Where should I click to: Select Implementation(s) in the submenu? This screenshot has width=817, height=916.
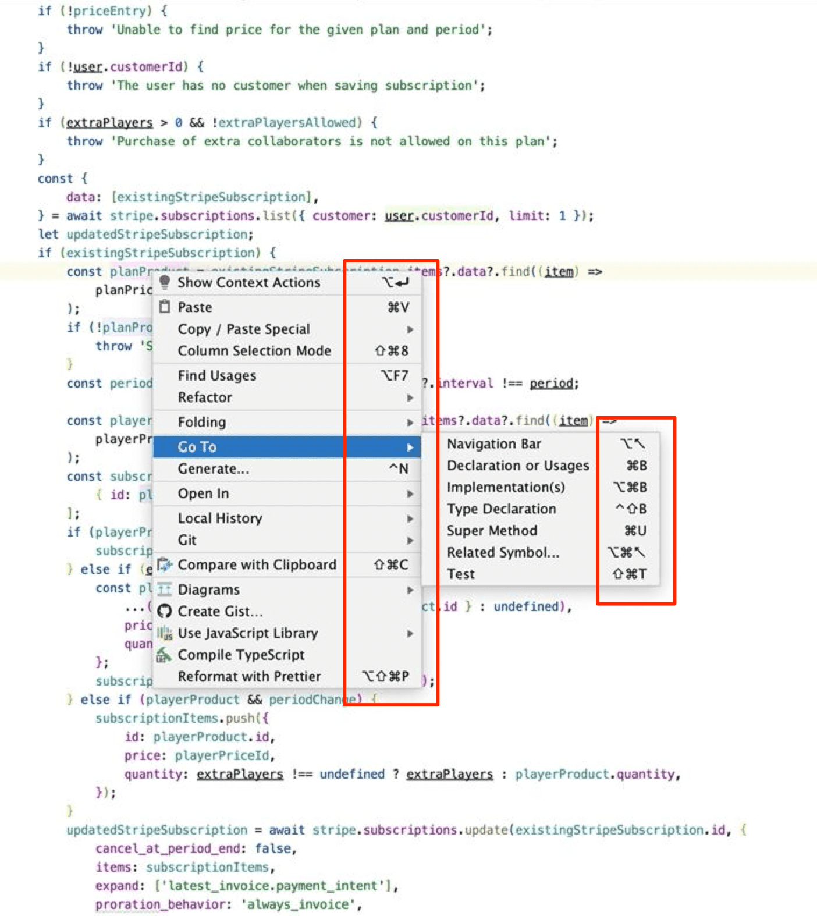click(541, 487)
